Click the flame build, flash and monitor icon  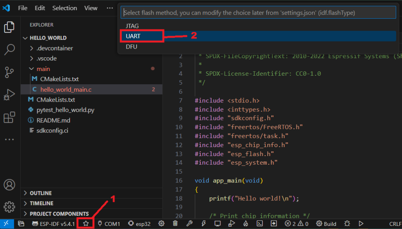[x=246, y=224]
